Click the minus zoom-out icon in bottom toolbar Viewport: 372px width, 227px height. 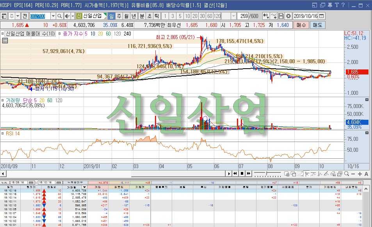[353, 174]
